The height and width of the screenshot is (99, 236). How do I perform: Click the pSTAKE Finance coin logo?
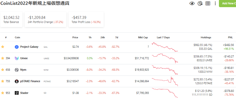click(17, 81)
